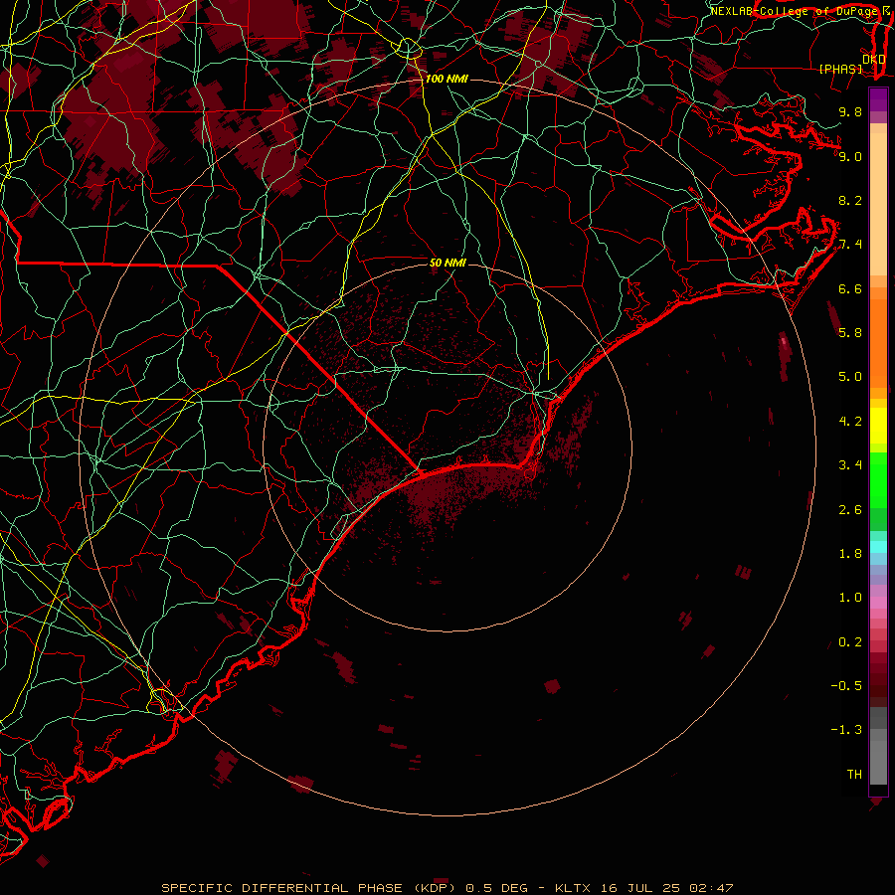Viewport: 895px width, 895px height.
Task: Click the "NEXLAB-College of DuPage" credit text
Action: [795, 11]
